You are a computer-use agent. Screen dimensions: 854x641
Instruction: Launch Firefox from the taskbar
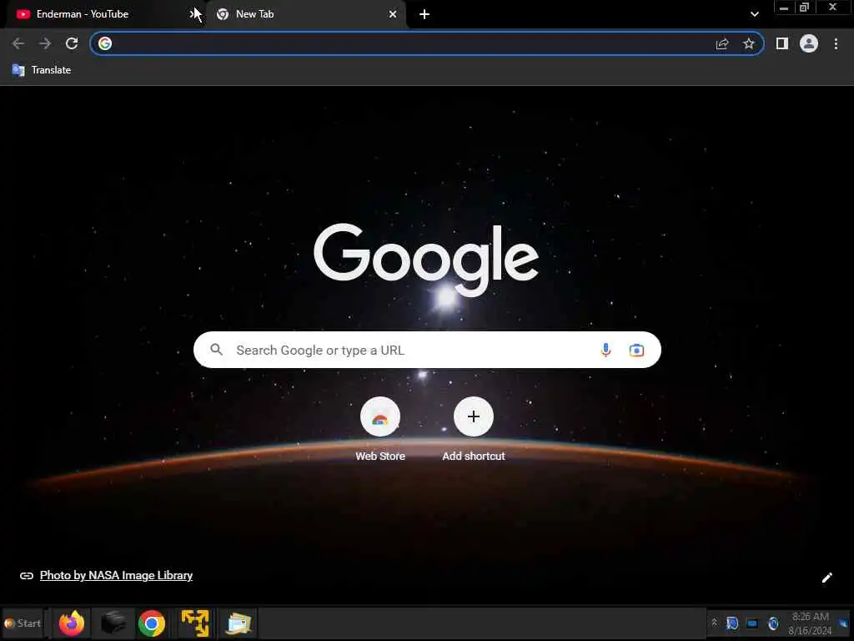pyautogui.click(x=72, y=623)
